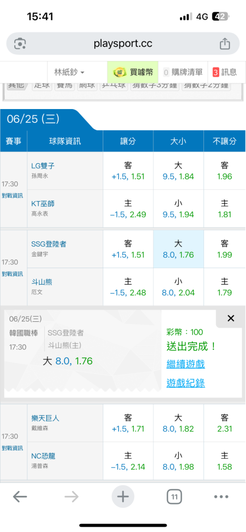Select the 猜數字3分鐘 tab
This screenshot has width=246, height=532.
[x=154, y=86]
